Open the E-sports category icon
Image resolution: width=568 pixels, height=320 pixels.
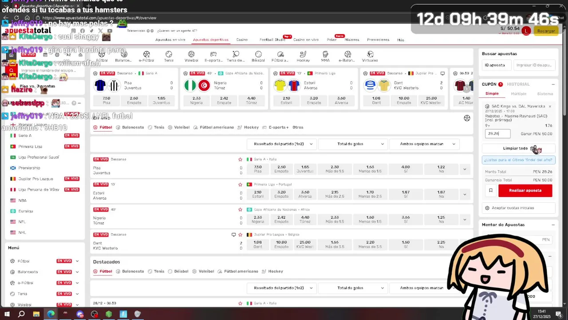[213, 56]
